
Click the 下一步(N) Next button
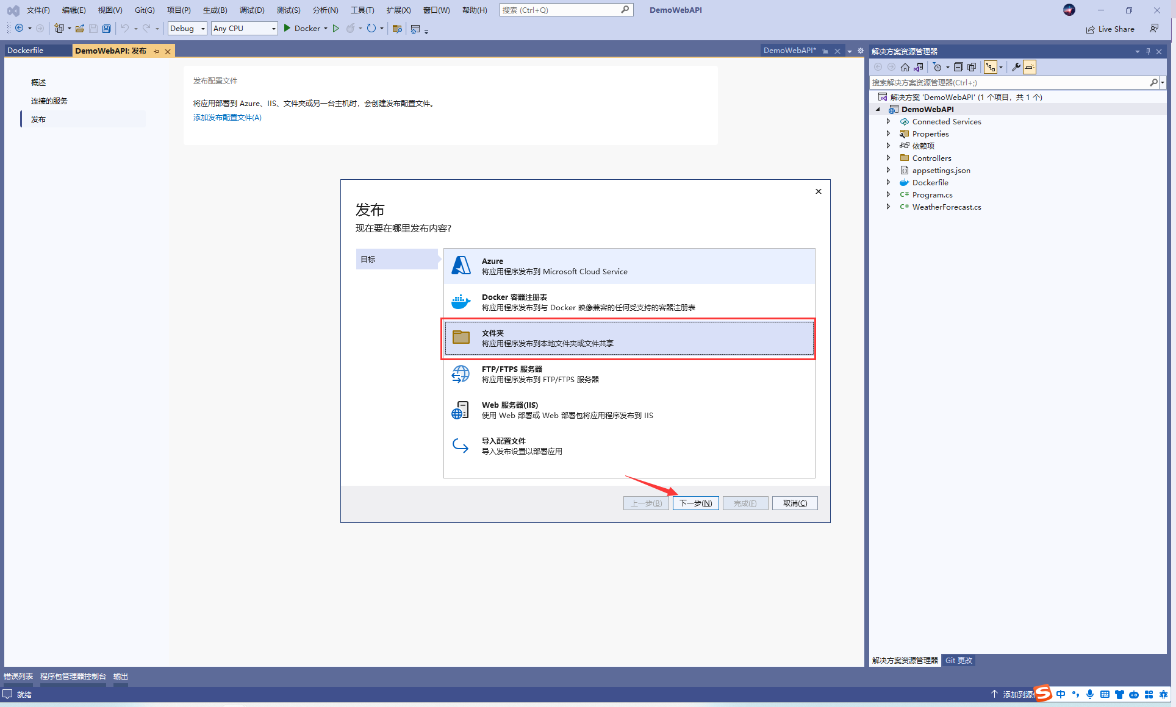pyautogui.click(x=695, y=503)
